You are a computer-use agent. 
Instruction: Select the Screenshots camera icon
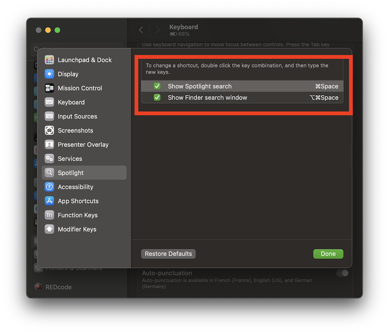tap(49, 131)
